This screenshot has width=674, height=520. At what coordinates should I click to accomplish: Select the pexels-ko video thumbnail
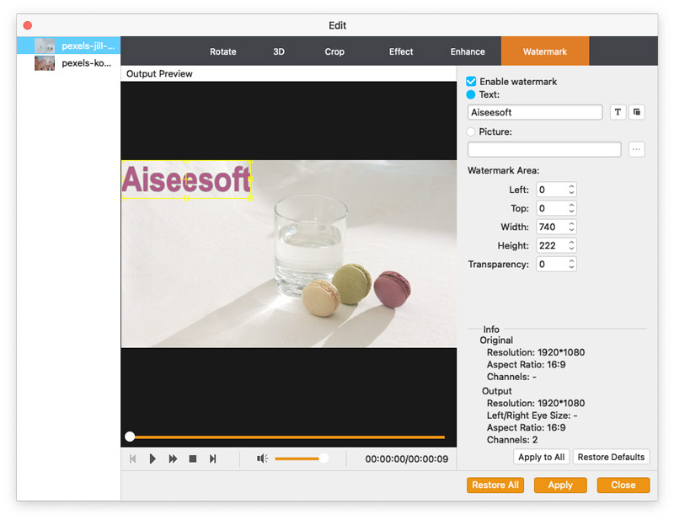[x=45, y=63]
